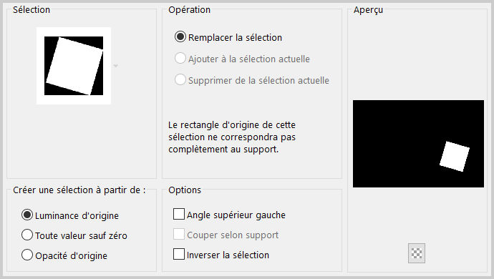
Task: Click the Créer une sélection à partir de label
Action: (x=79, y=190)
